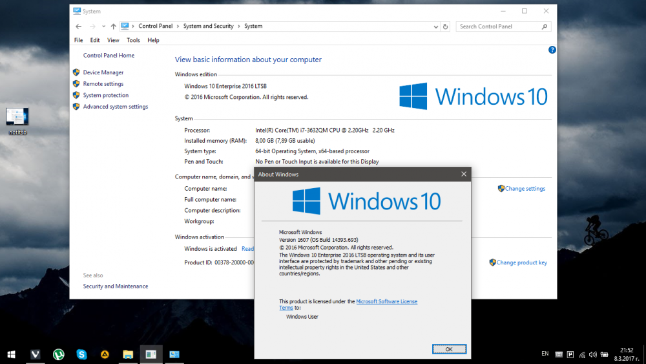Viewport: 646px width, 364px height.
Task: Open the AIMP taskbar icon
Action: 105,354
